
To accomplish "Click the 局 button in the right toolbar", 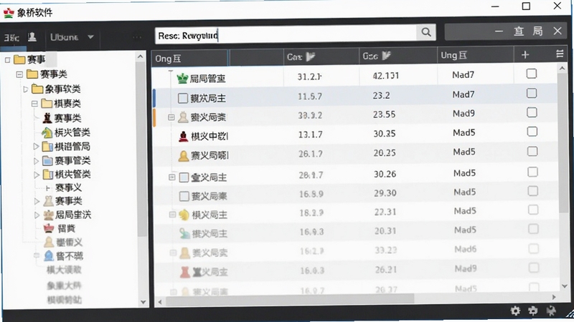I will (537, 31).
